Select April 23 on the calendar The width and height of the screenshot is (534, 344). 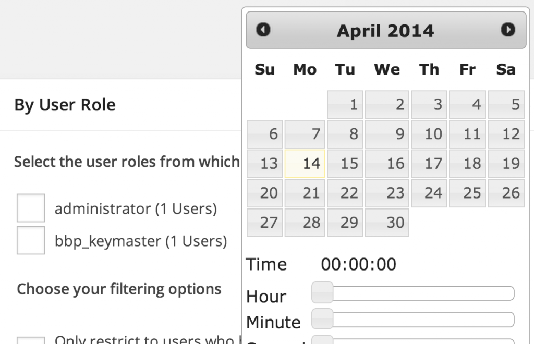387,192
